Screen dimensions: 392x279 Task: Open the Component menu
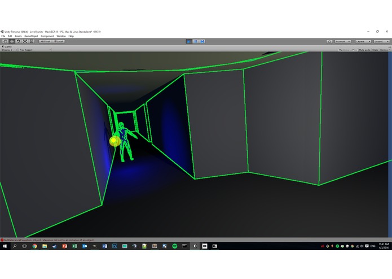47,36
